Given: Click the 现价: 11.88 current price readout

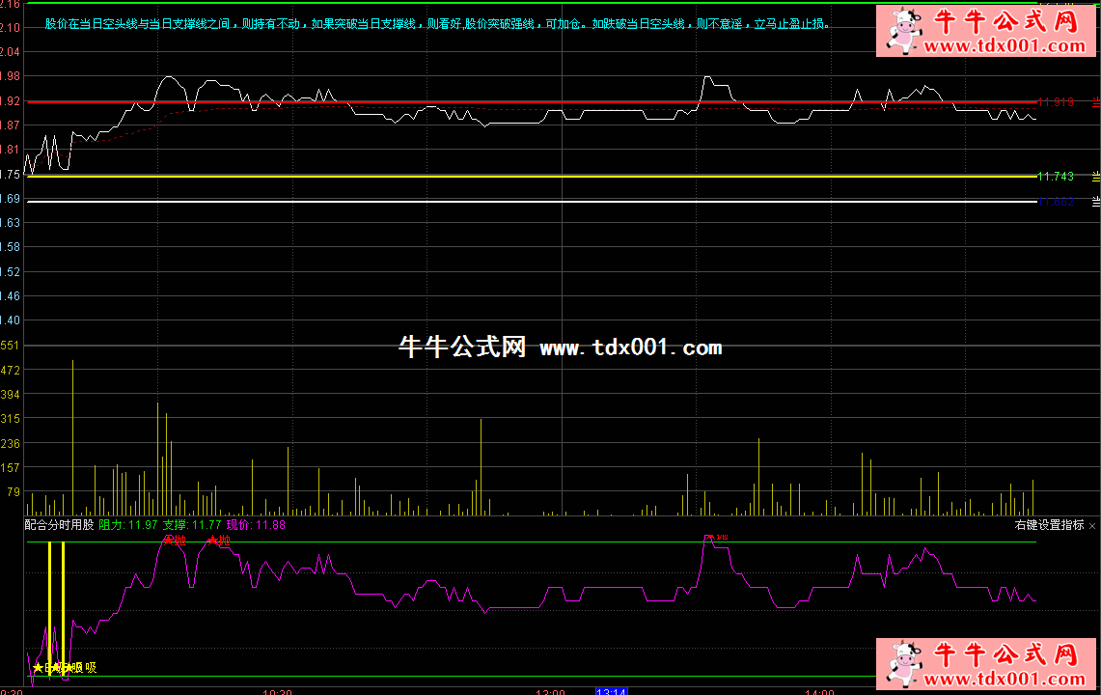Looking at the screenshot, I should point(256,525).
